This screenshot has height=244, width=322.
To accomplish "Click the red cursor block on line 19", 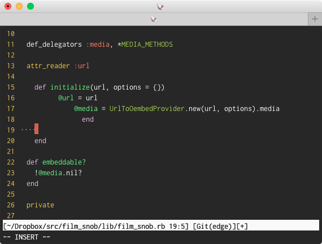I will 36,129.
